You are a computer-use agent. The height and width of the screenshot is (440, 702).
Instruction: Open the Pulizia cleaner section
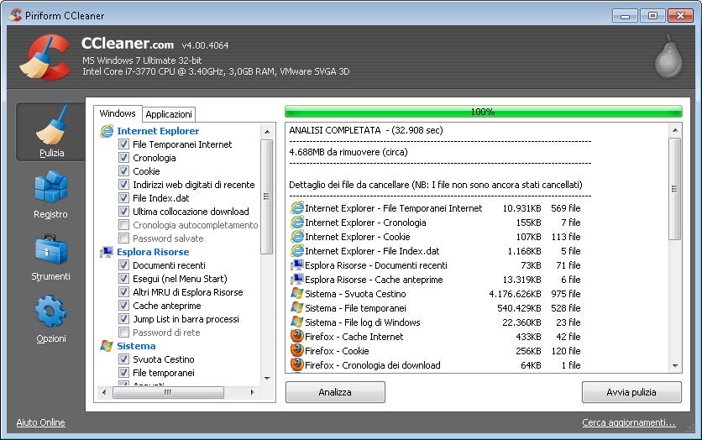[50, 133]
